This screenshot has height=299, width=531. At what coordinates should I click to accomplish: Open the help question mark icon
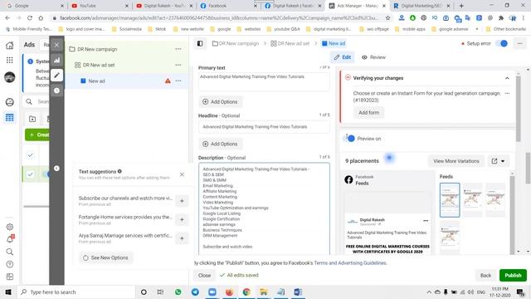click(10, 264)
